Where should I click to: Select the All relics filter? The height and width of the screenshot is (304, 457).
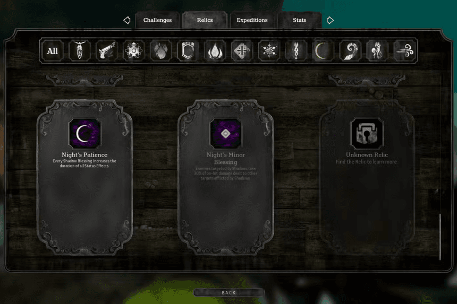point(52,51)
